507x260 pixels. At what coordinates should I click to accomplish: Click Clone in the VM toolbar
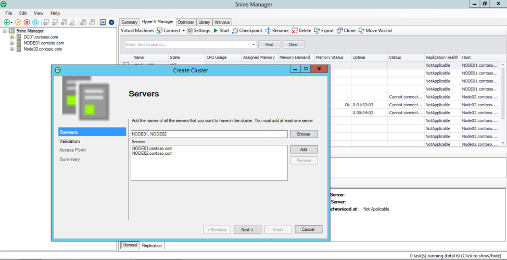(x=346, y=31)
